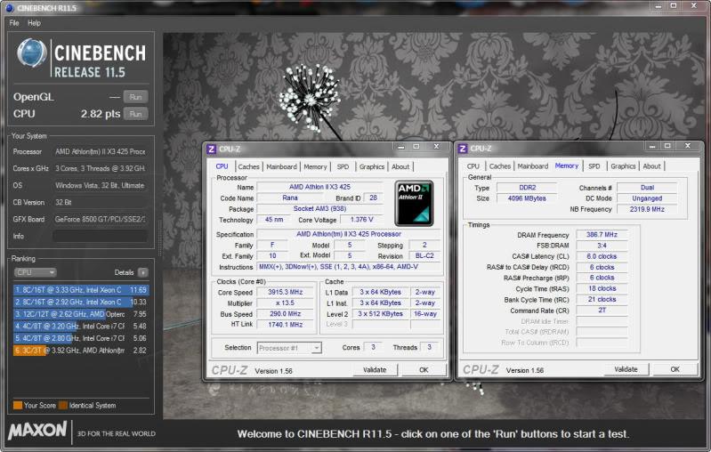Click the Multiplier value x 13.5

(286, 303)
